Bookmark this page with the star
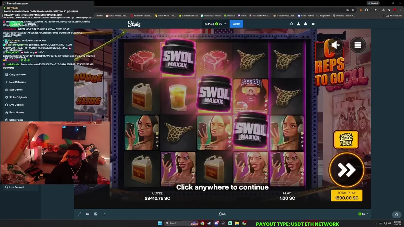404x227 pixels. 353,10
